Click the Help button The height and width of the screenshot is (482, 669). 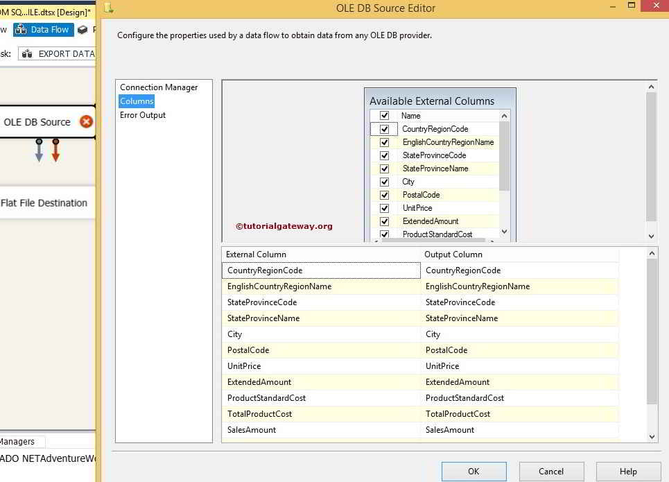628,472
